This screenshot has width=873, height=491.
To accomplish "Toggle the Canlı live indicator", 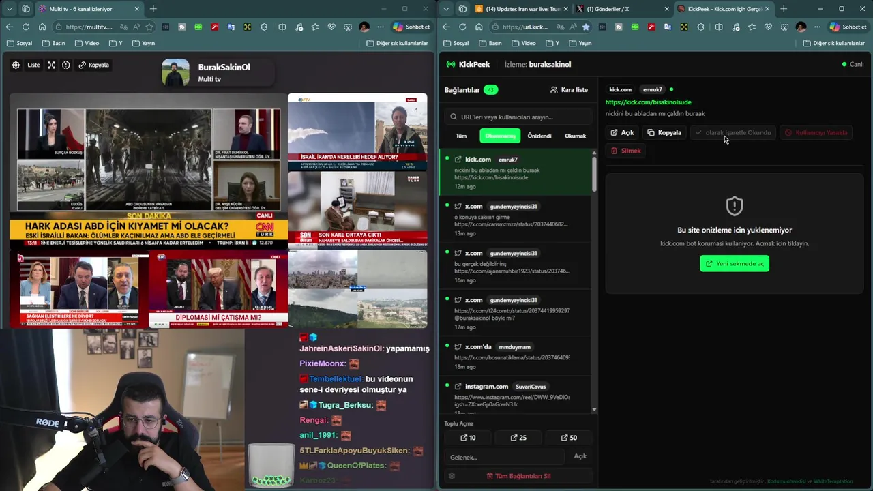I will pyautogui.click(x=853, y=64).
